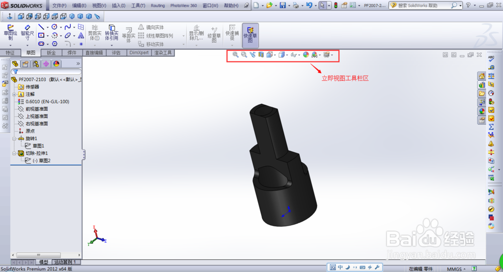This screenshot has height=272, width=503.
Task: Open the Save file icon
Action: [x=283, y=6]
